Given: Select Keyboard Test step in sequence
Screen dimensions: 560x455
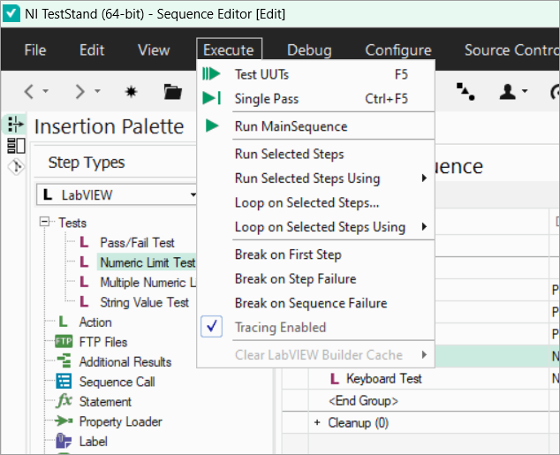Looking at the screenshot, I should tap(384, 378).
